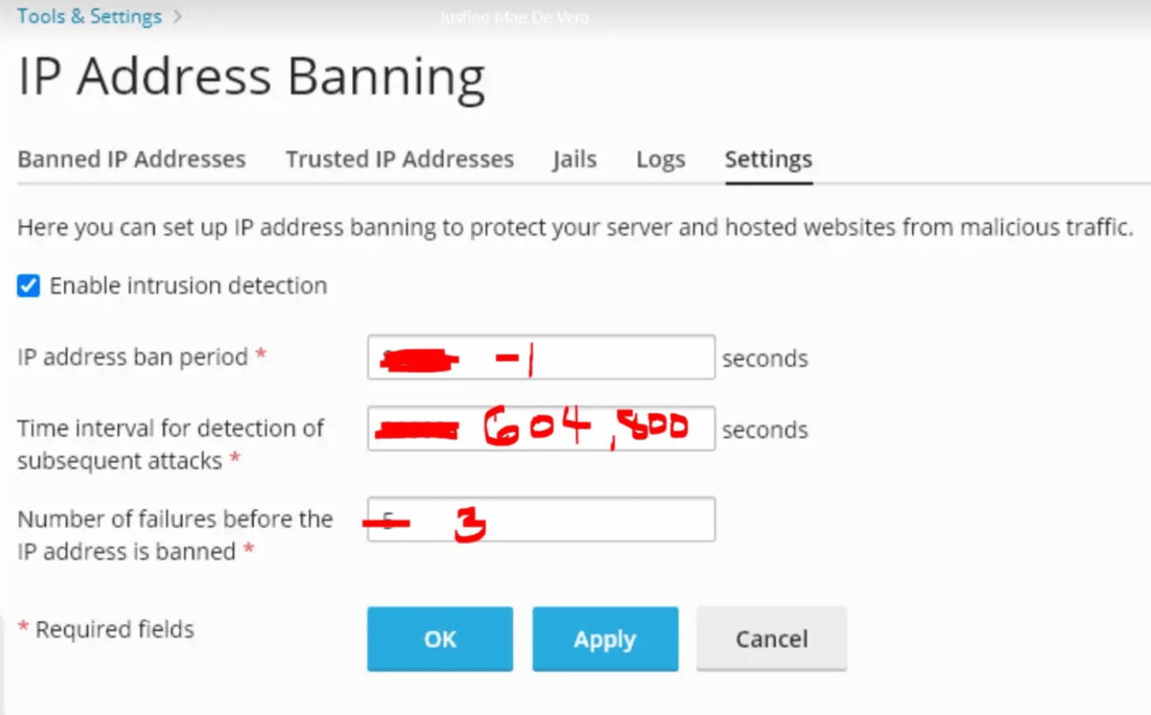Click the number of failures input box
Screen dimensions: 1151x715
[x=541, y=519]
